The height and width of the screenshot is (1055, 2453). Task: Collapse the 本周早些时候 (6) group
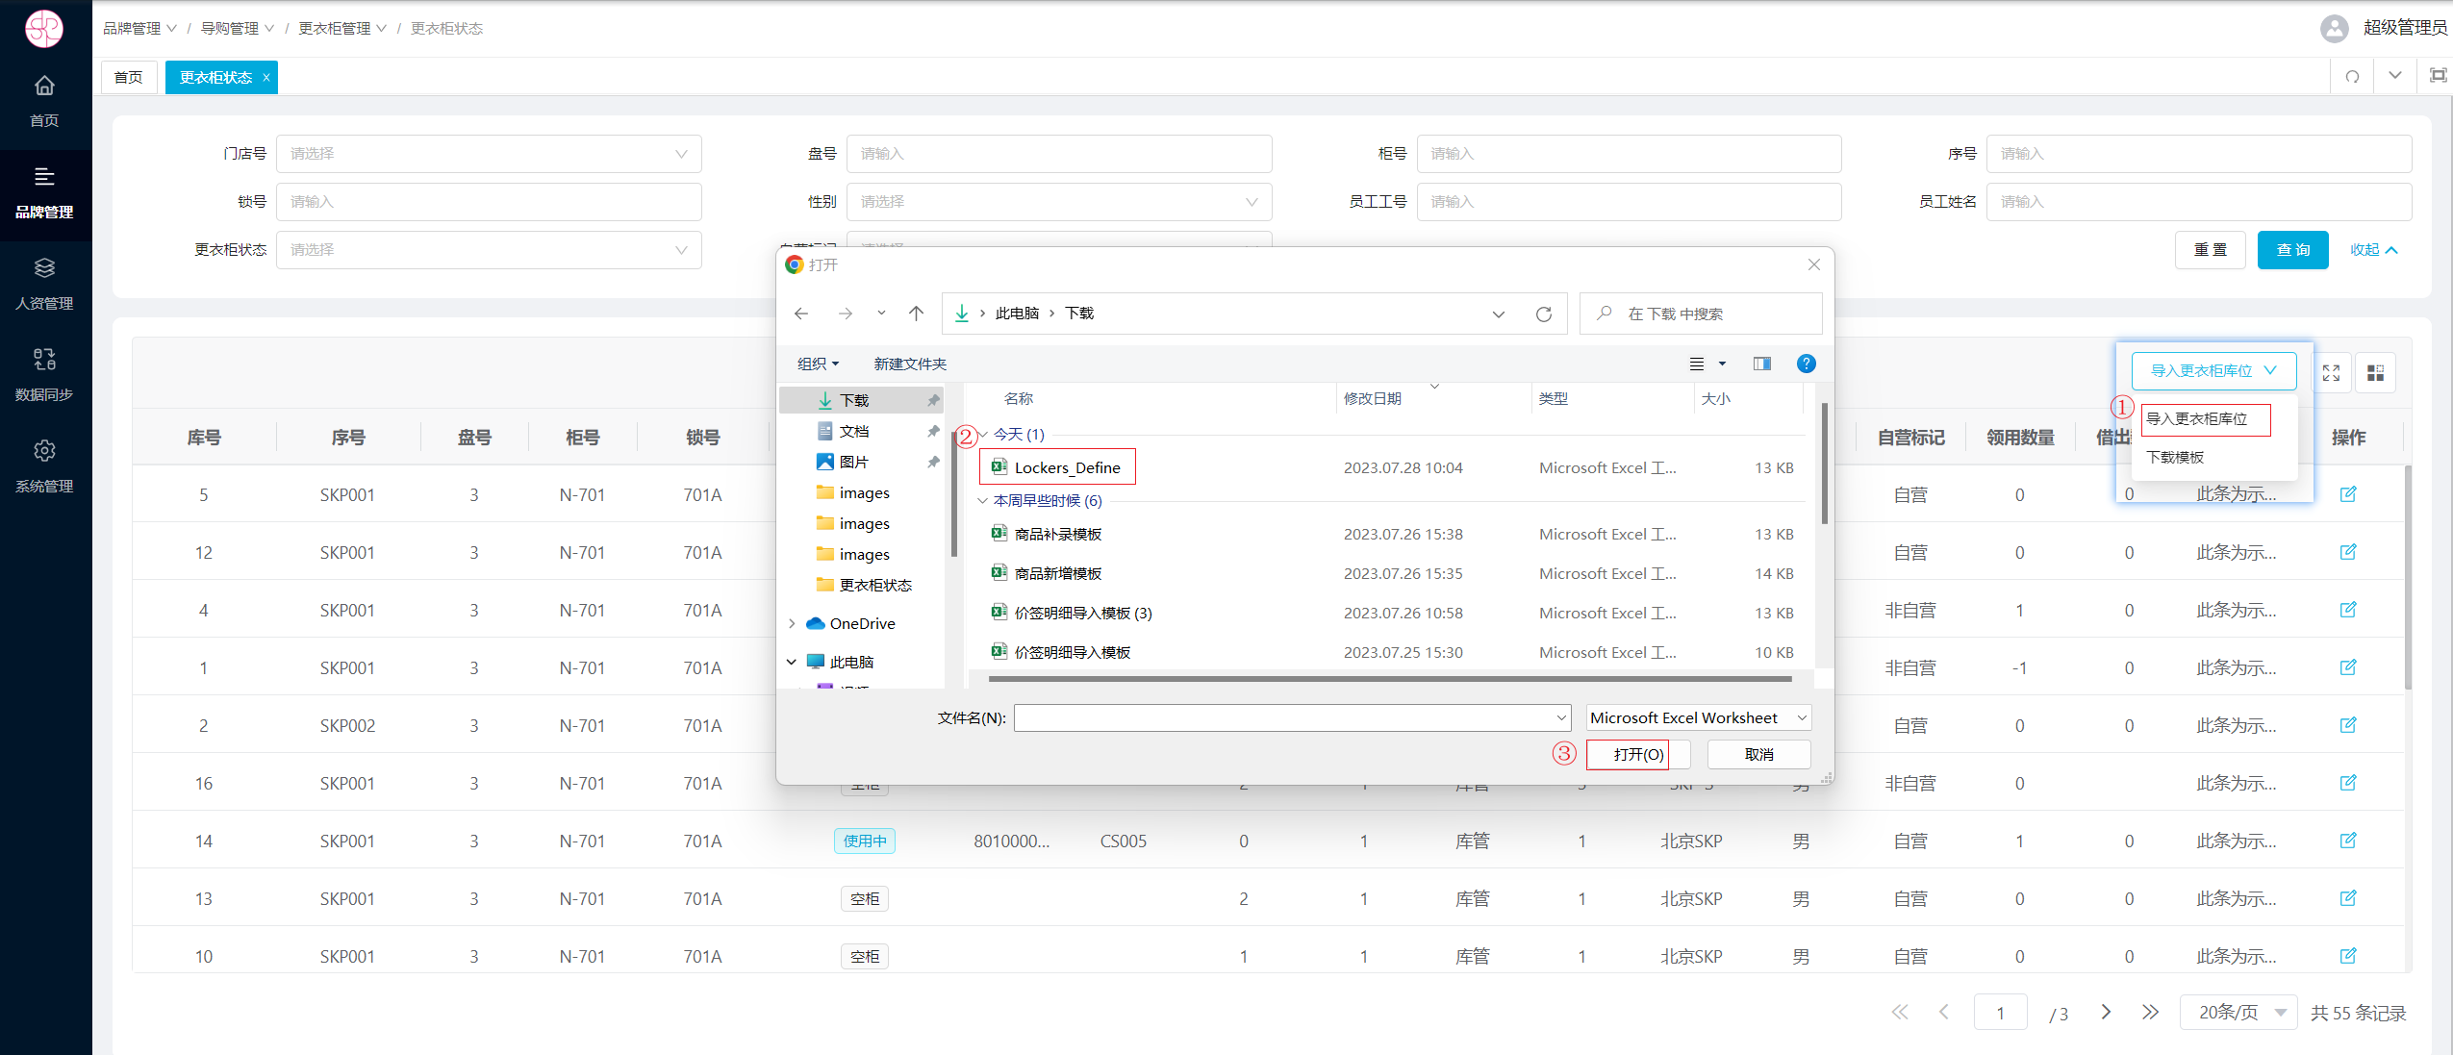point(983,501)
